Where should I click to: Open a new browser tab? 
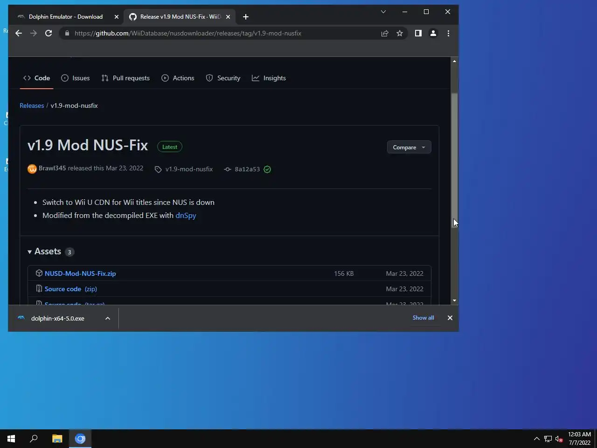pos(246,17)
